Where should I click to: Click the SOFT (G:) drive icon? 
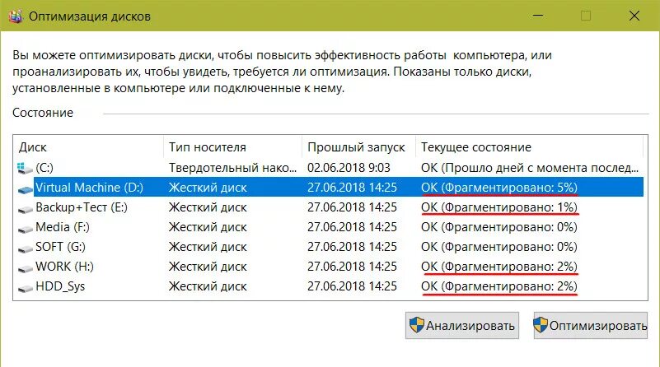point(26,248)
